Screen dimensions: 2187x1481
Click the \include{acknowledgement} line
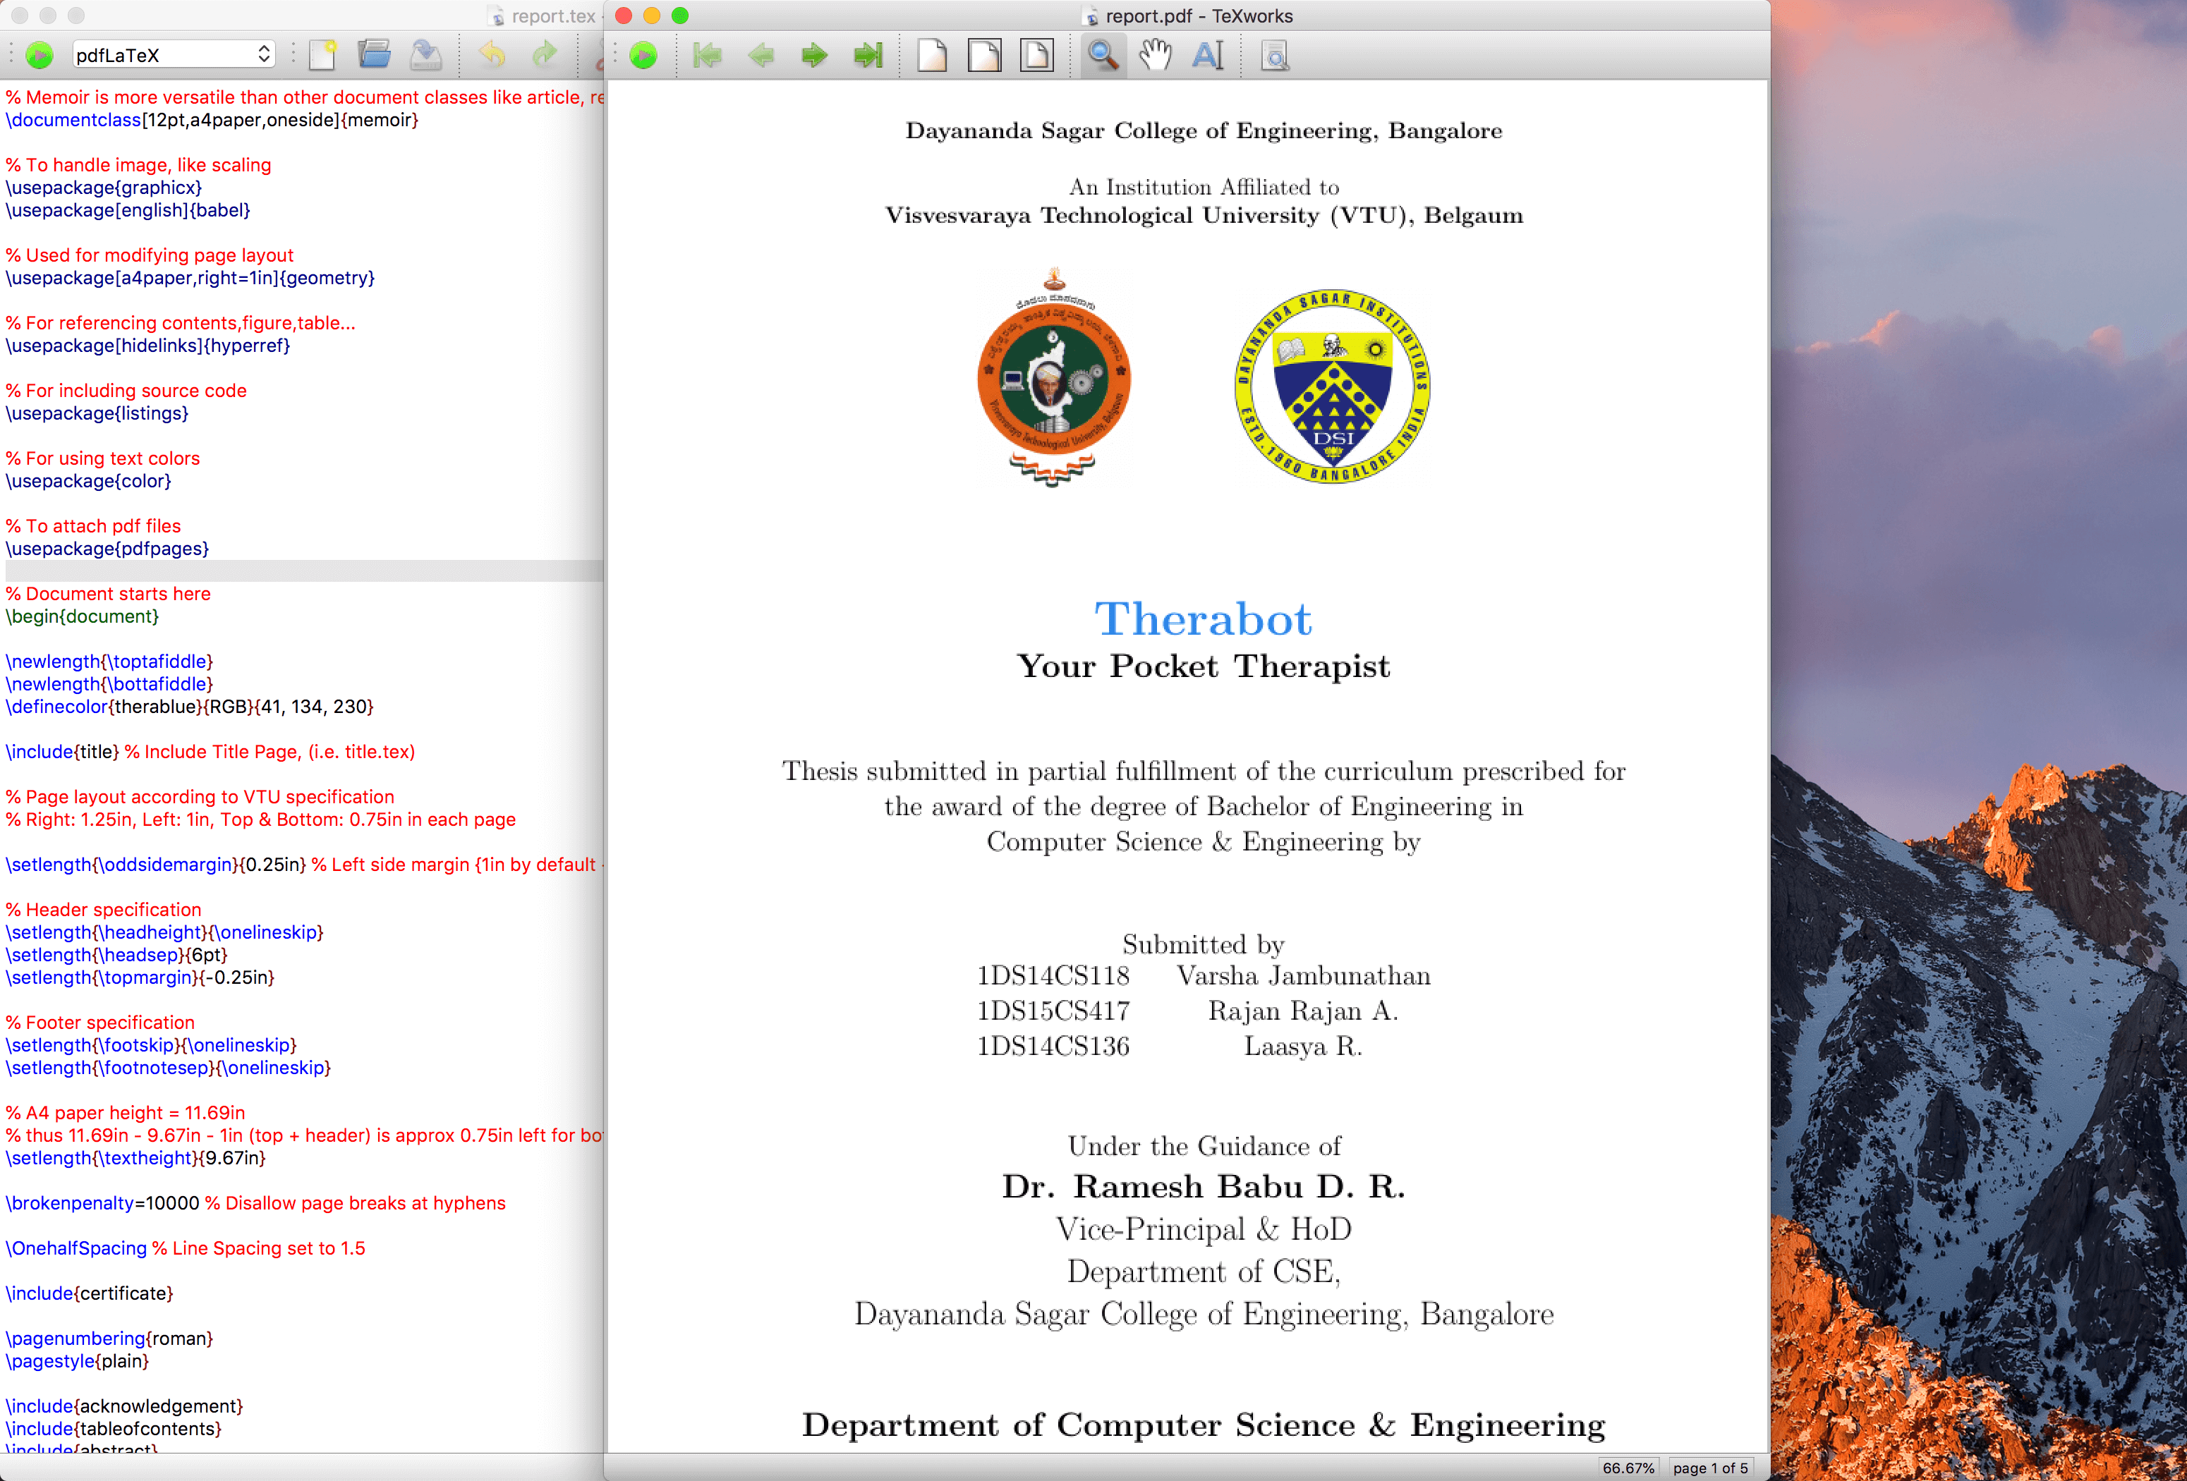click(x=124, y=1407)
